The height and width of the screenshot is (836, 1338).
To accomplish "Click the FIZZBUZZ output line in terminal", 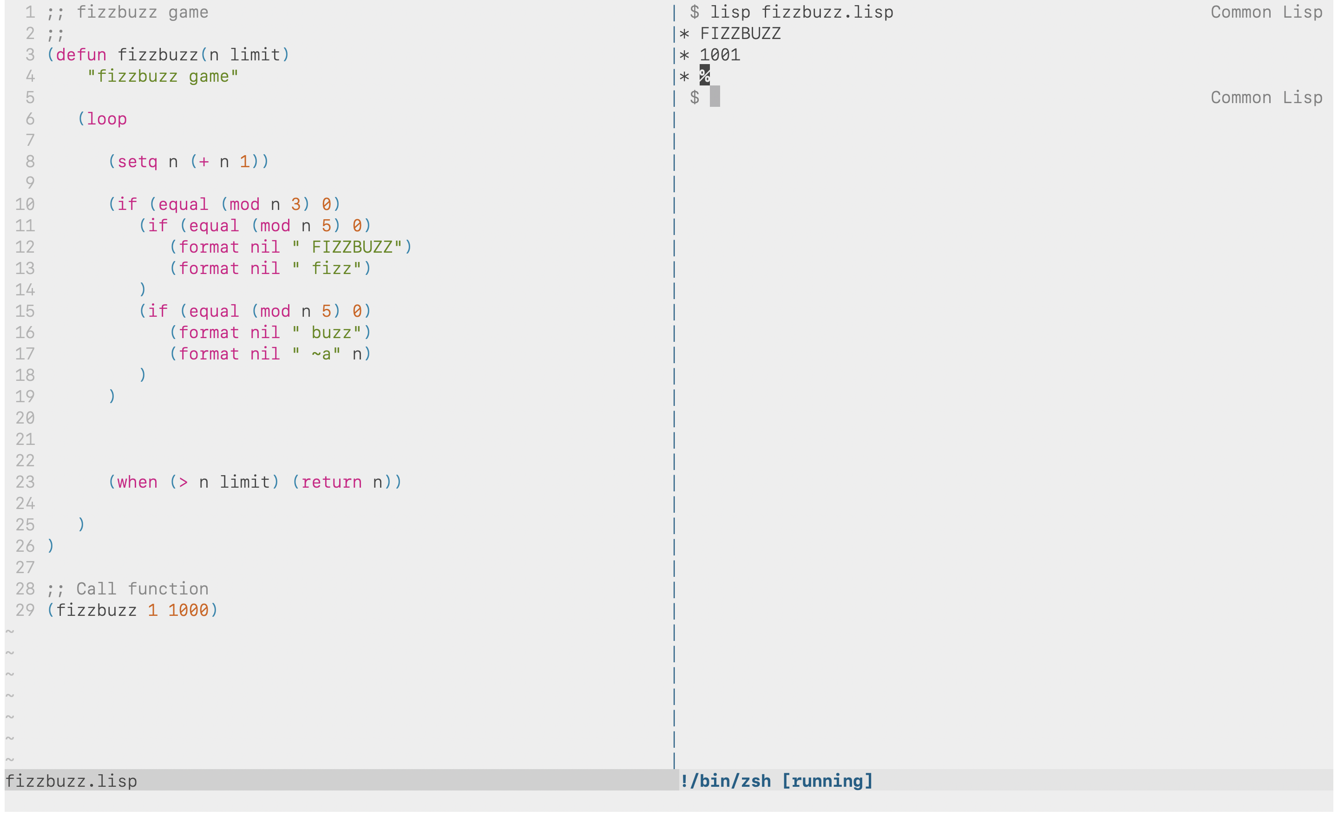I will 740,34.
